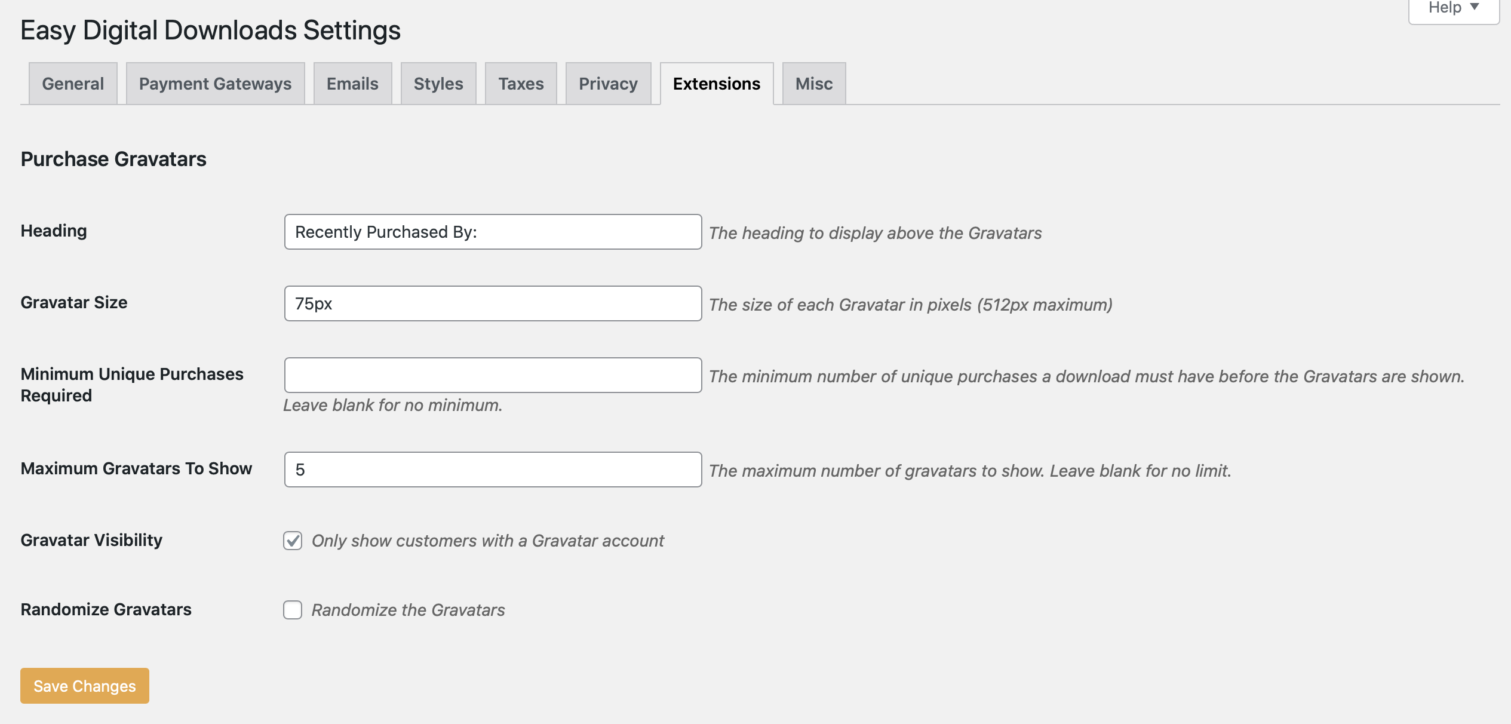1511x724 pixels.
Task: Click 'Only show customers with a Gravatar account' label
Action: 487,541
